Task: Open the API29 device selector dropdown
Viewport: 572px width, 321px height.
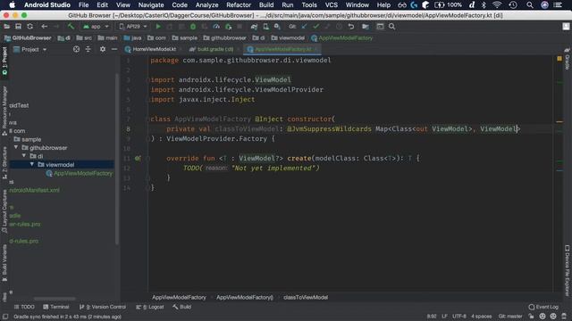Action: coord(133,27)
